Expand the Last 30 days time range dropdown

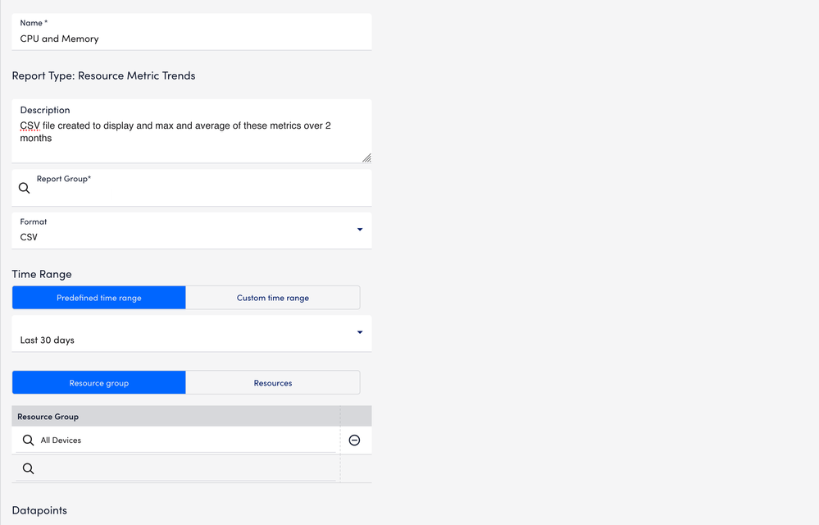pos(359,332)
